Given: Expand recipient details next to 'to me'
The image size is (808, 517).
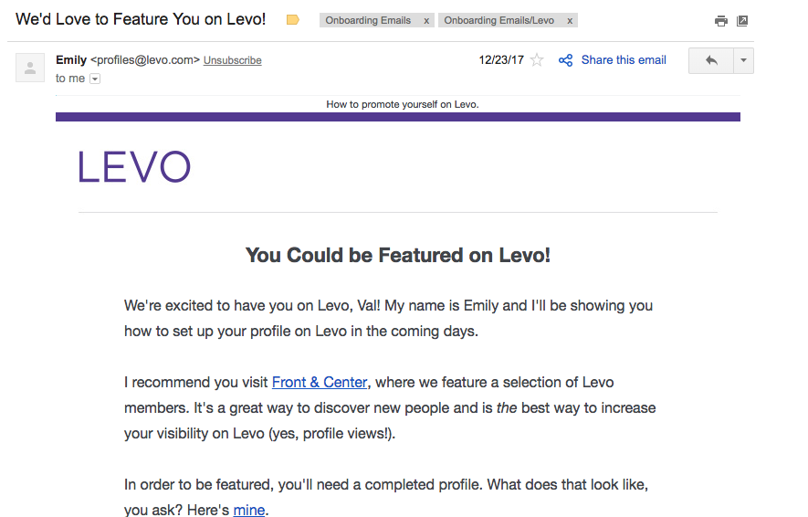Looking at the screenshot, I should tap(95, 79).
